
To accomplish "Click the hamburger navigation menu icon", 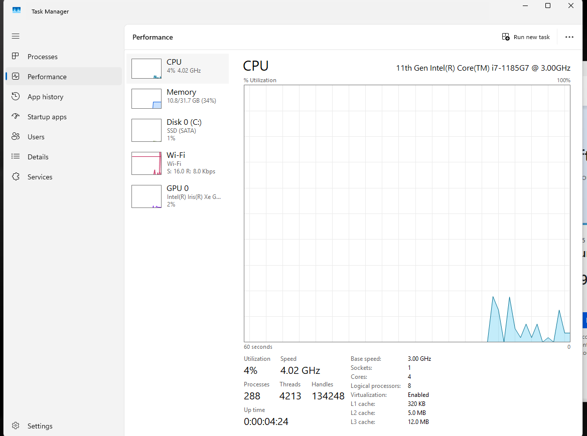I will [x=16, y=36].
